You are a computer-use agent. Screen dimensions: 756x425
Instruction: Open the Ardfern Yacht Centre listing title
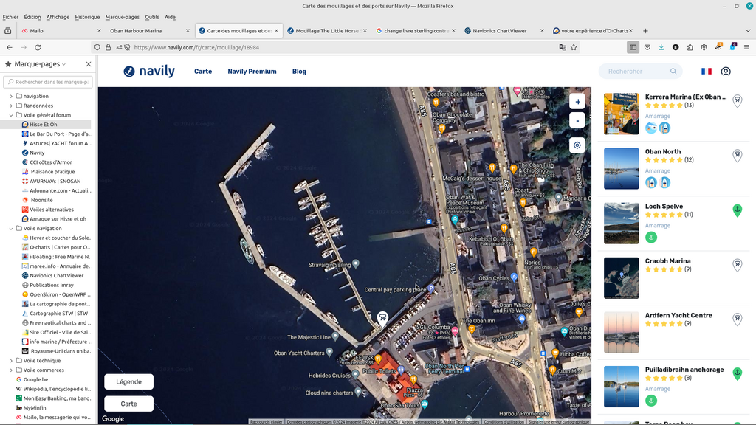pyautogui.click(x=678, y=315)
